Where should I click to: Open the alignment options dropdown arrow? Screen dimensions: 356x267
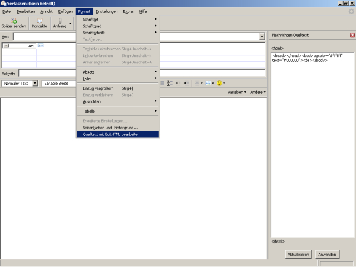coord(202,83)
